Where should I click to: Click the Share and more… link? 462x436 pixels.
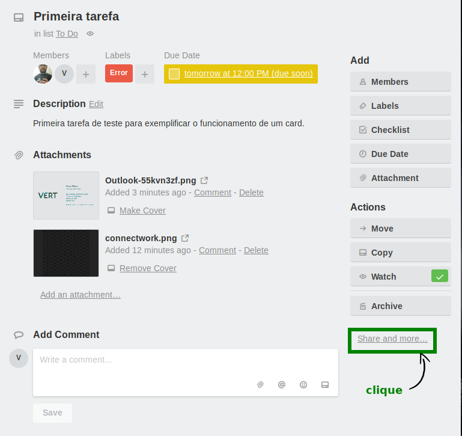click(392, 339)
